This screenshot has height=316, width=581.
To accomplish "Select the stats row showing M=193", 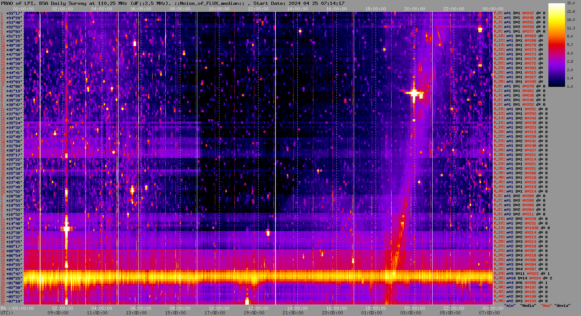I will pos(520,301).
